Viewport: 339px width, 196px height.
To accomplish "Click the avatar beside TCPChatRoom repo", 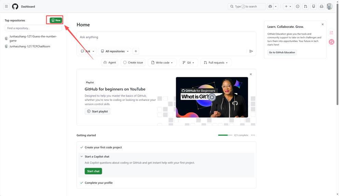I will click(x=6, y=46).
